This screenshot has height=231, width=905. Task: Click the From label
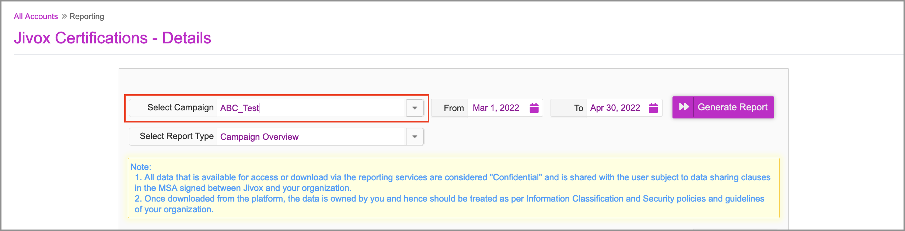point(454,108)
